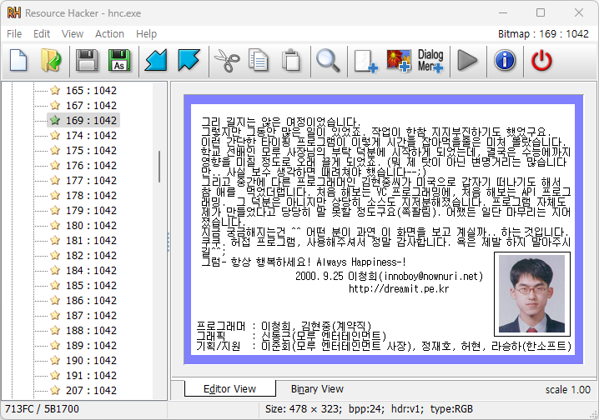Click the scale 1.00 indicator
The image size is (599, 420).
[x=567, y=390]
